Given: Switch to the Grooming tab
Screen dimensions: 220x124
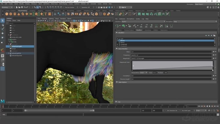Looking at the screenshot, I should click(x=148, y=30).
